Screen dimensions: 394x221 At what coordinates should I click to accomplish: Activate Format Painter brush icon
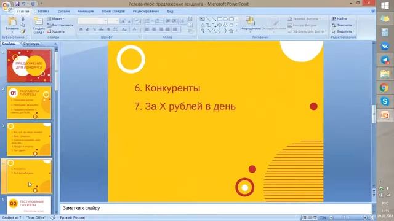click(23, 31)
